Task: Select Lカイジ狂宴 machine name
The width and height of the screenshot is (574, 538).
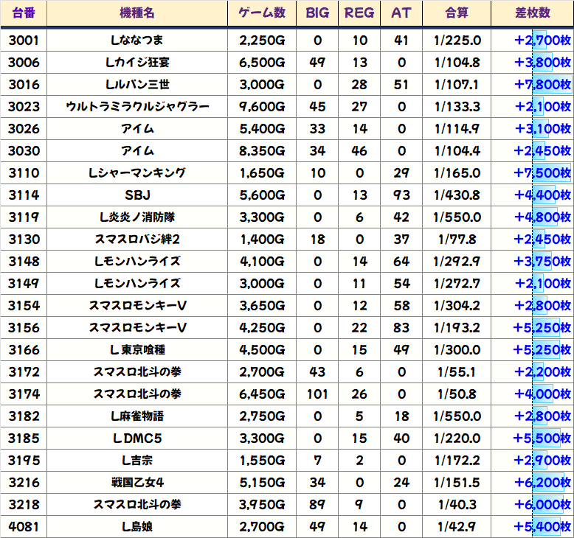Action: pyautogui.click(x=137, y=63)
